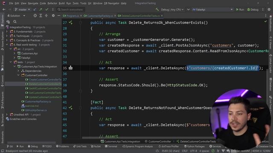Open Python Packages tool window
The image size is (273, 153).
(194, 146)
